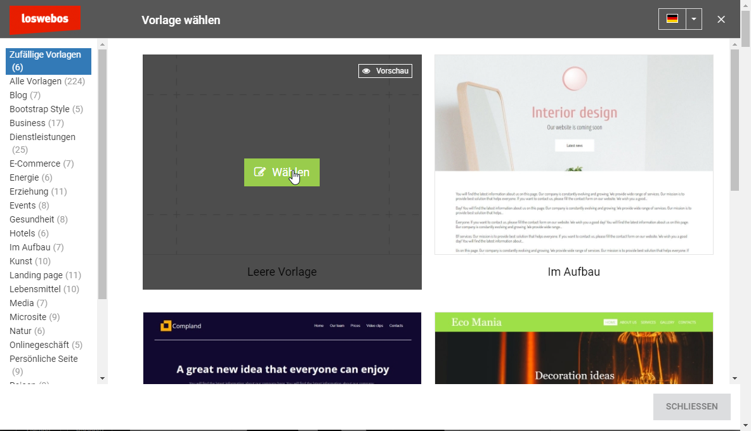Open the Landing page category
Image resolution: width=751 pixels, height=431 pixels.
click(x=36, y=275)
